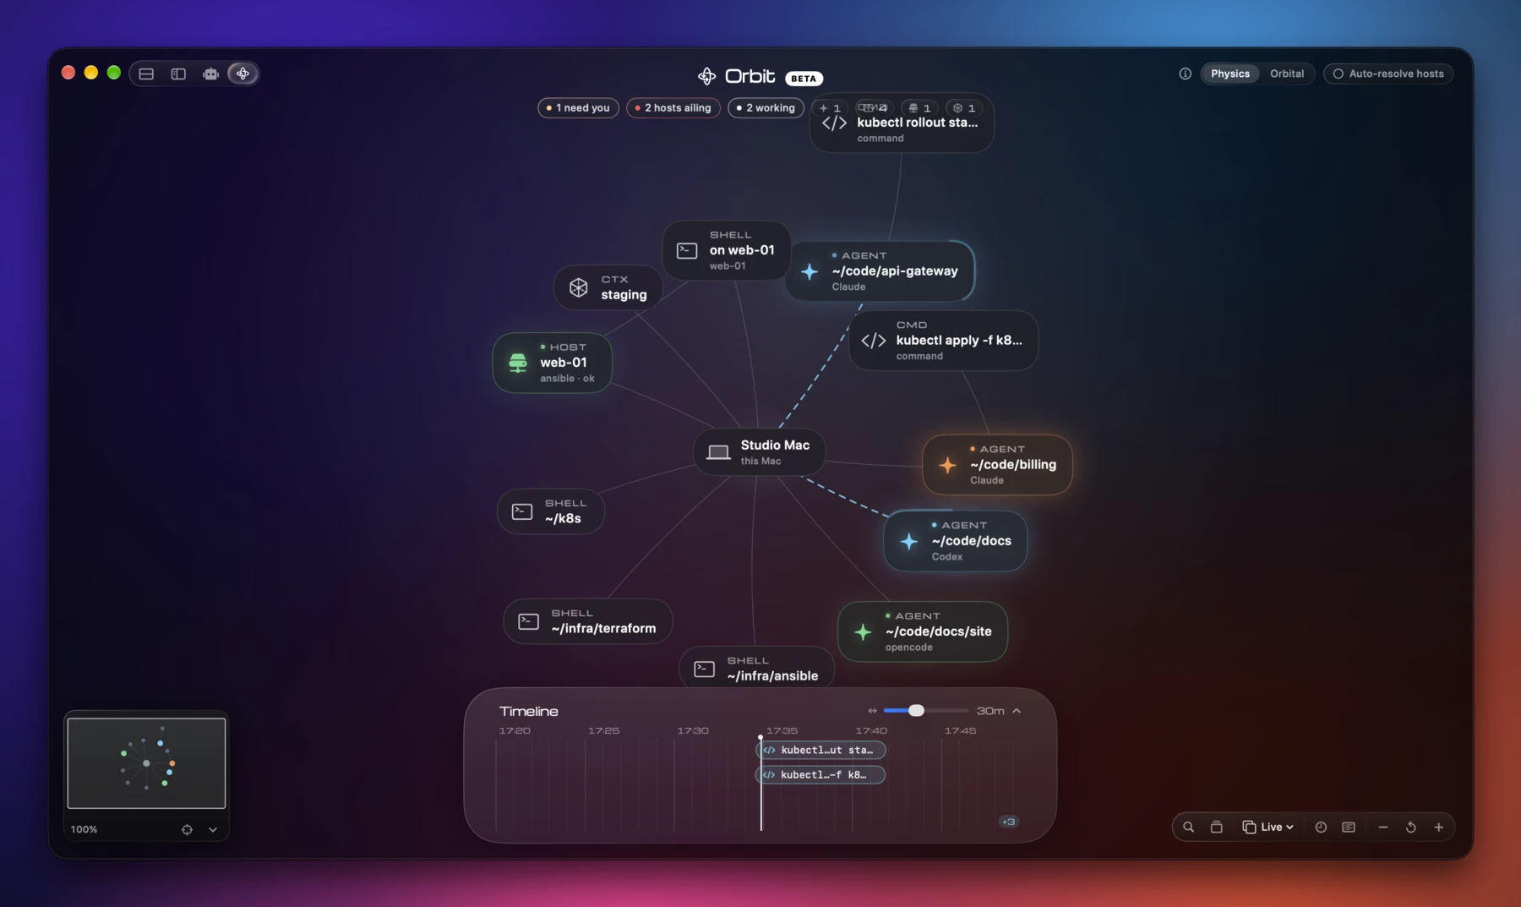Expand the minimap options chevron
This screenshot has width=1521, height=907.
click(213, 829)
